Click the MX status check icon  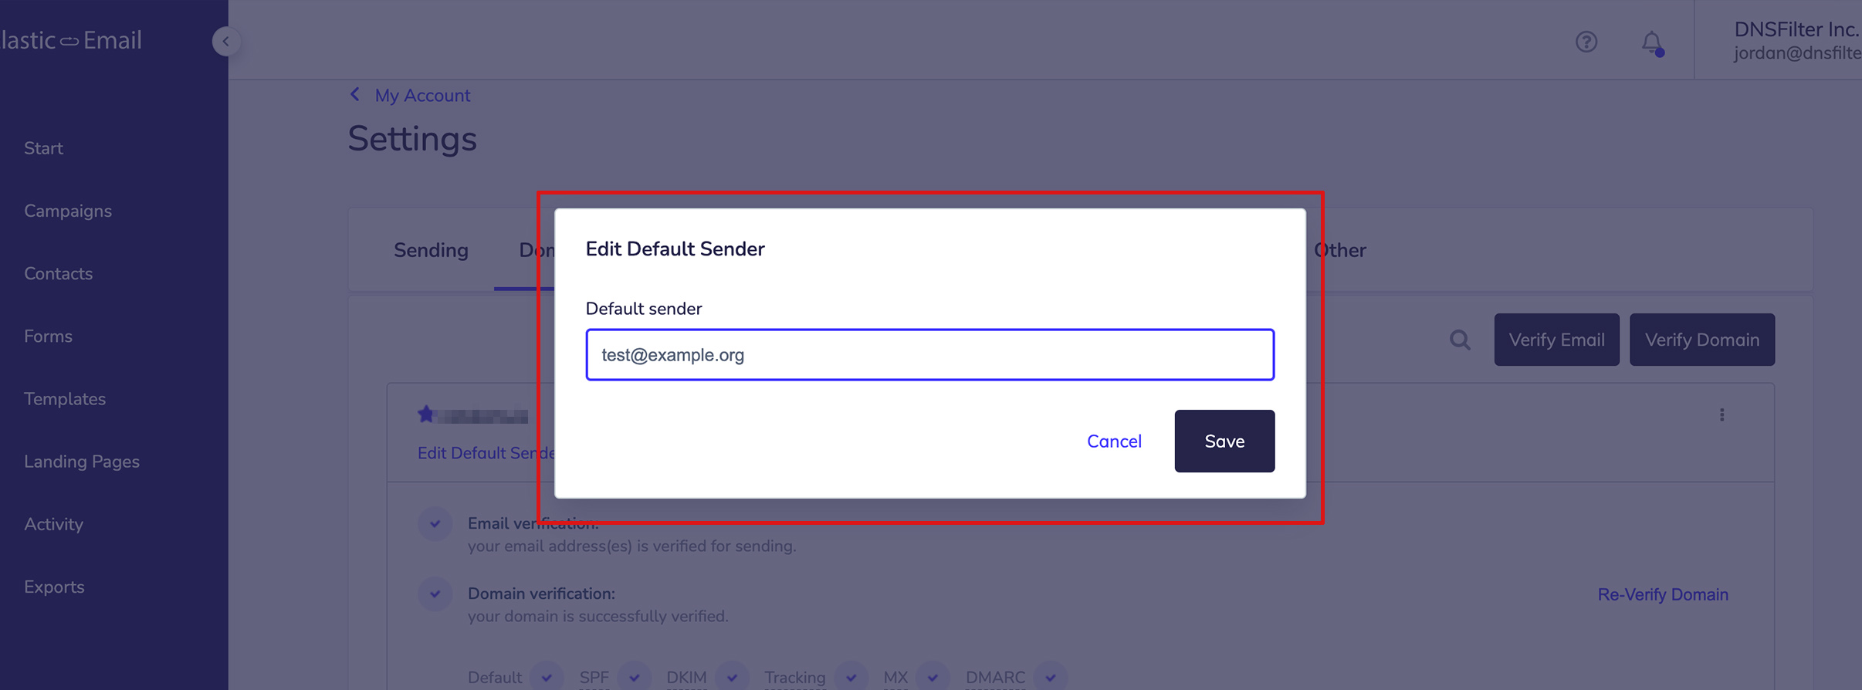(933, 677)
